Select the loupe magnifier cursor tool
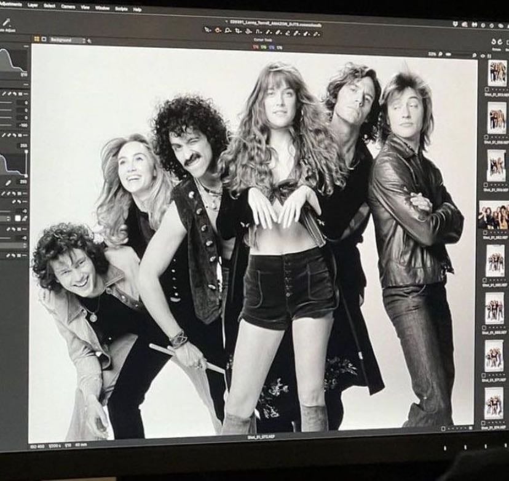Viewport: 509px width, 481px height. coord(228,31)
